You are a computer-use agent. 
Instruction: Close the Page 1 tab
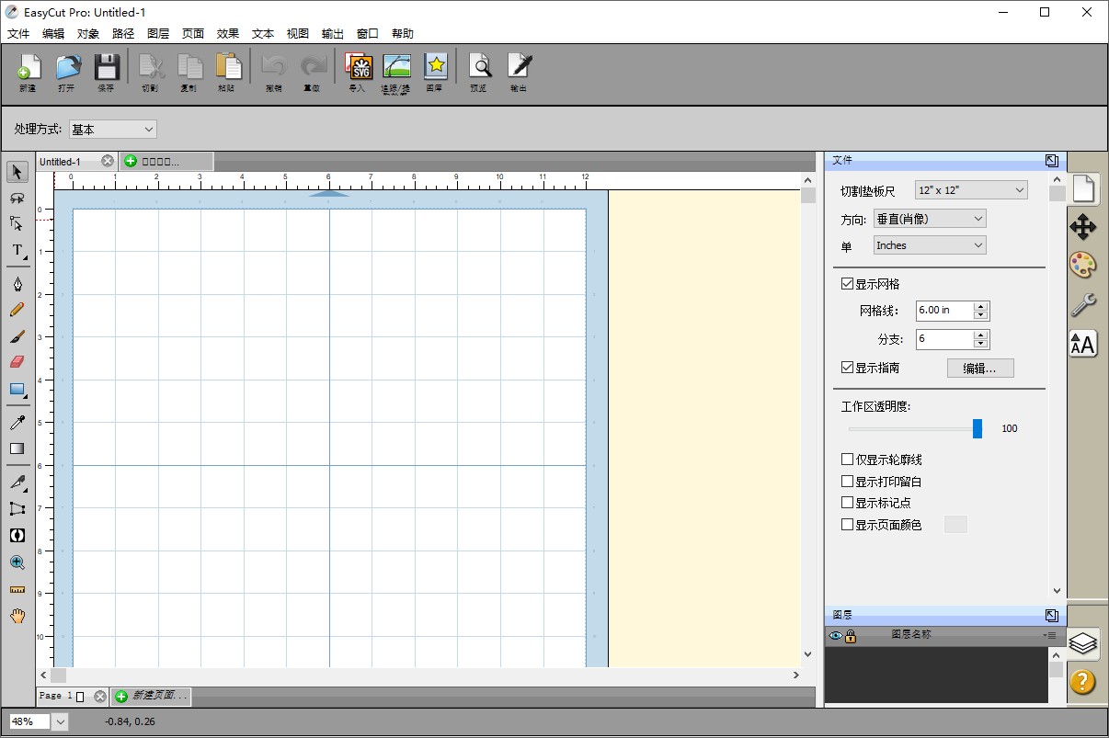100,697
